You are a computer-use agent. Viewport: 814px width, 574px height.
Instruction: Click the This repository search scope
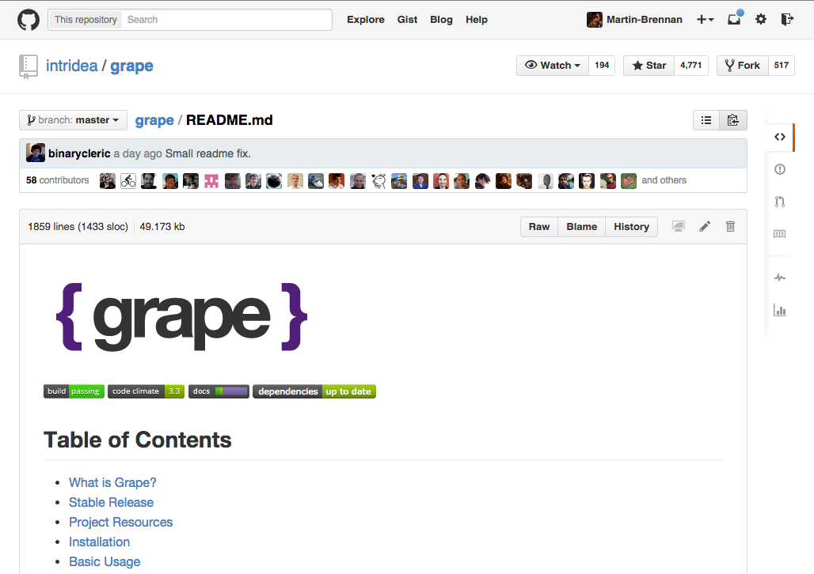(x=86, y=20)
